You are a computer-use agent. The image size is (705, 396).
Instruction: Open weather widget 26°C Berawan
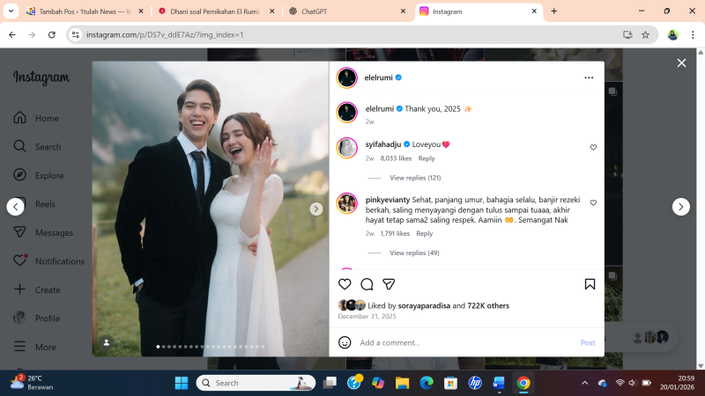pyautogui.click(x=32, y=383)
